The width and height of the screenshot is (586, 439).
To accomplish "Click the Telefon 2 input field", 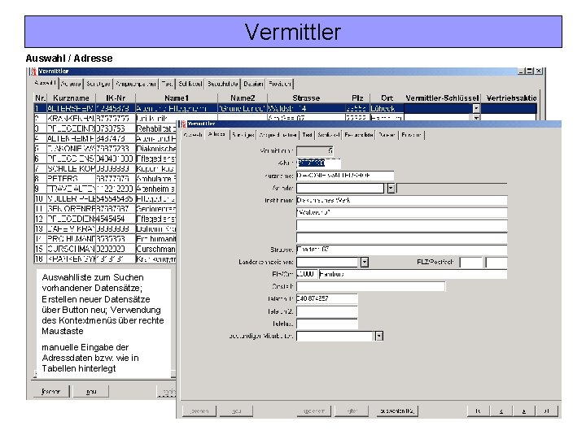I will (x=327, y=311).
